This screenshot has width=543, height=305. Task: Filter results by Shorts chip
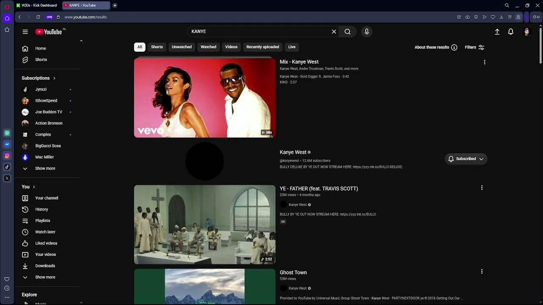(x=157, y=47)
